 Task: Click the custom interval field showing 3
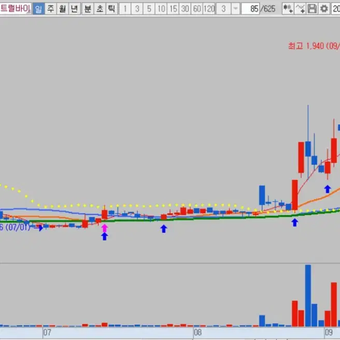click(x=223, y=9)
